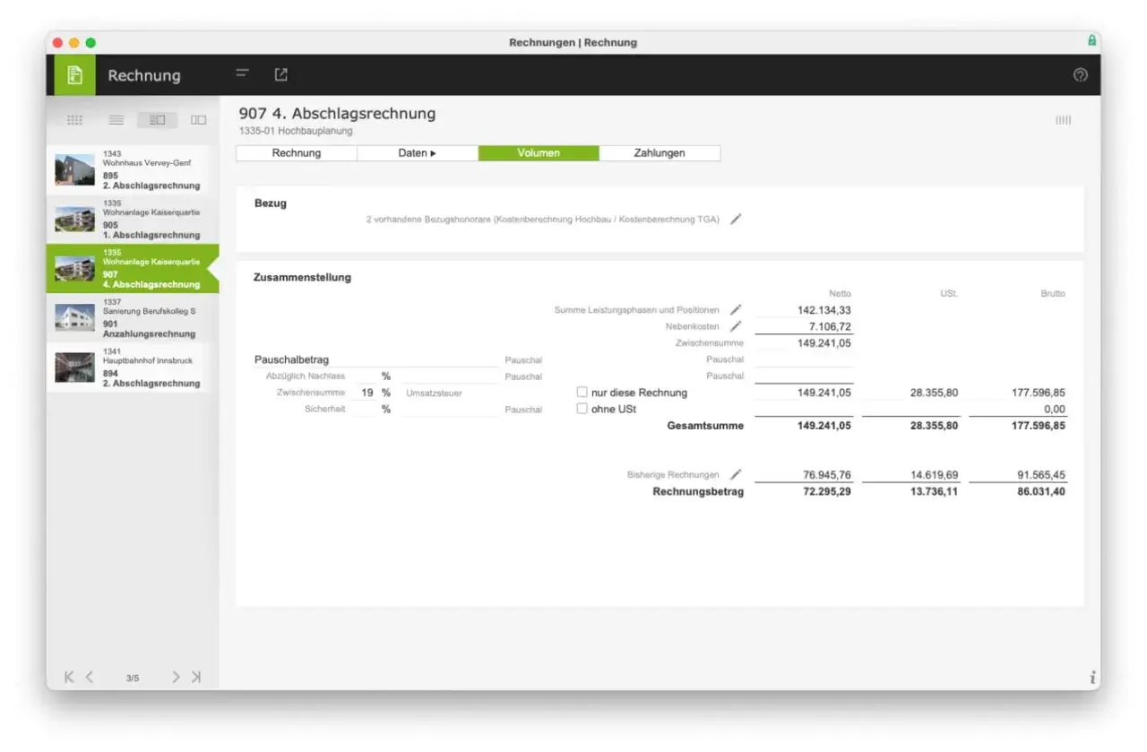
Task: Click the Umsatzsteuer percent field showing 19
Action: (364, 393)
